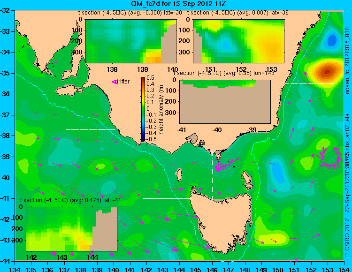Open the lon=146 temperature section inset plot
This screenshot has width=352, height=272.
pyautogui.click(x=225, y=102)
